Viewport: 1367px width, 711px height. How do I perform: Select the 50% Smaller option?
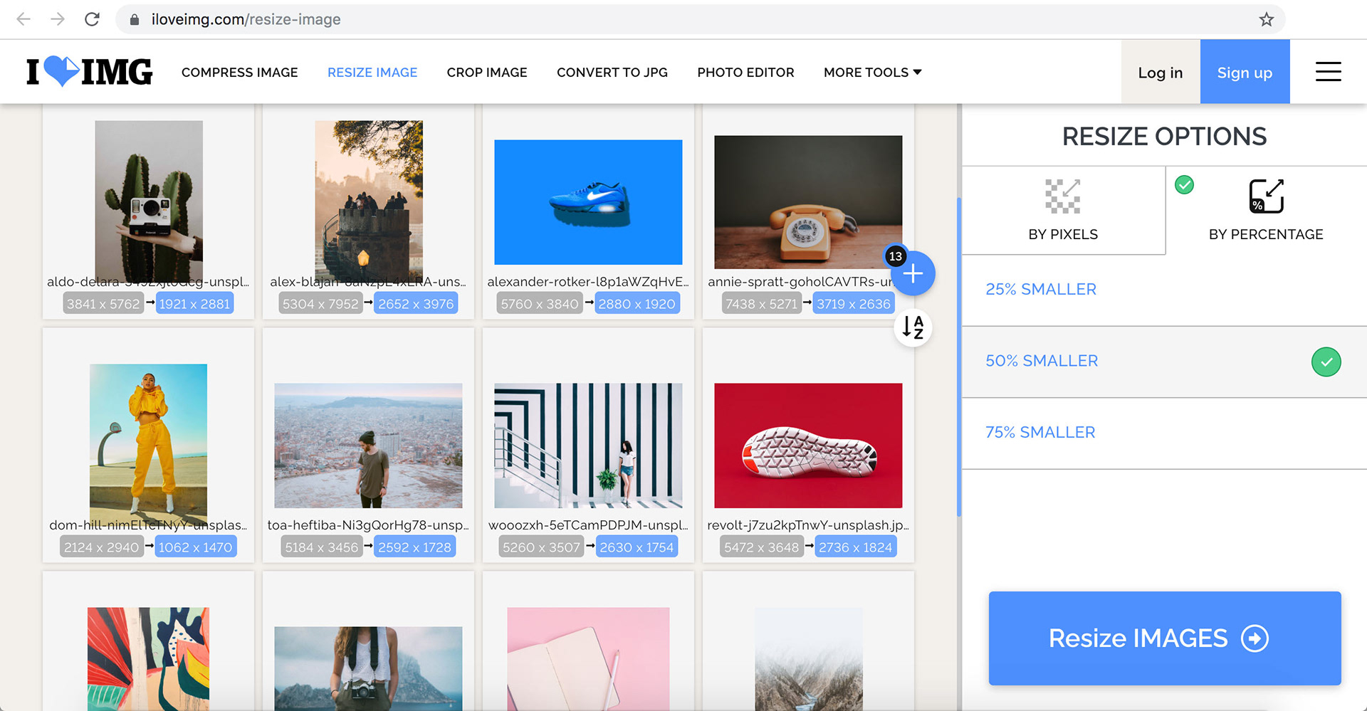click(x=1164, y=362)
